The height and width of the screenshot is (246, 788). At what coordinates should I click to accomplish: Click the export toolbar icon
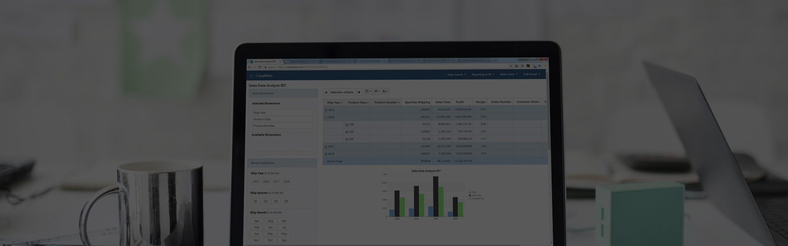coord(377,91)
